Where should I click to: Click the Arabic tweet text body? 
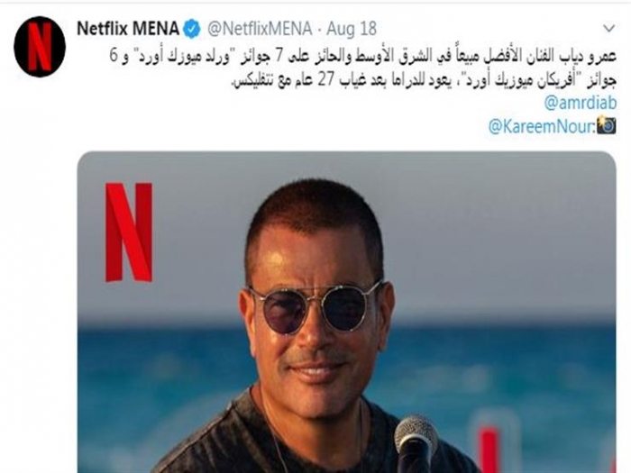click(x=363, y=68)
